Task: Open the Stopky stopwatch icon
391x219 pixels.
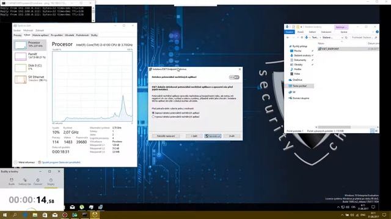Action: [51, 181]
